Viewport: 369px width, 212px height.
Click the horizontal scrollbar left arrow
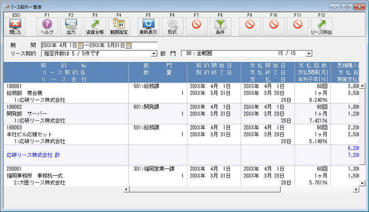pyautogui.click(x=126, y=189)
